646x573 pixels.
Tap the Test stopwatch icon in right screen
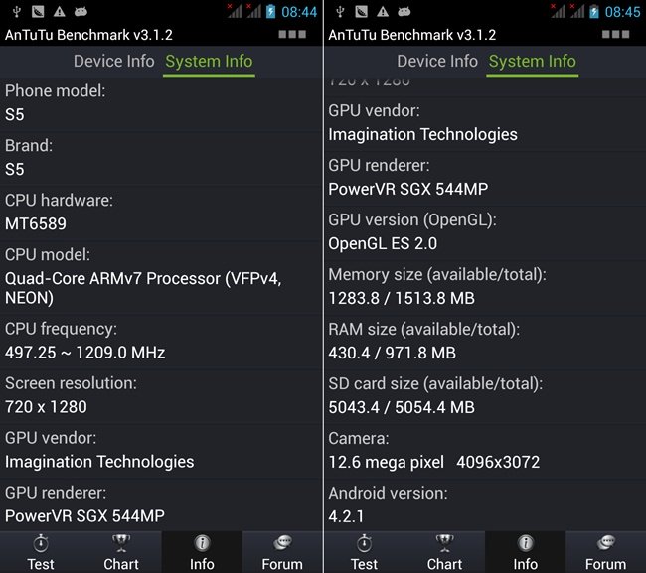coord(364,544)
